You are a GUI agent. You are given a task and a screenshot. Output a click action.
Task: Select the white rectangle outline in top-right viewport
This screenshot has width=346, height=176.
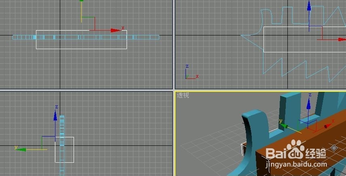coord(305,39)
